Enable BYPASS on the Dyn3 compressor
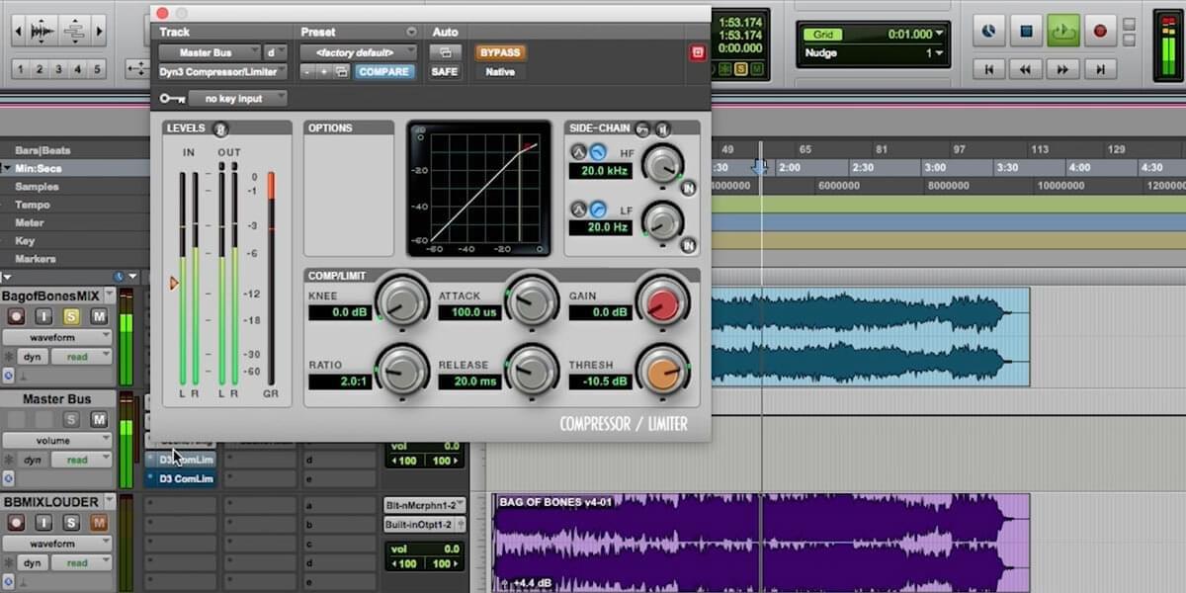1186x593 pixels. click(x=500, y=51)
